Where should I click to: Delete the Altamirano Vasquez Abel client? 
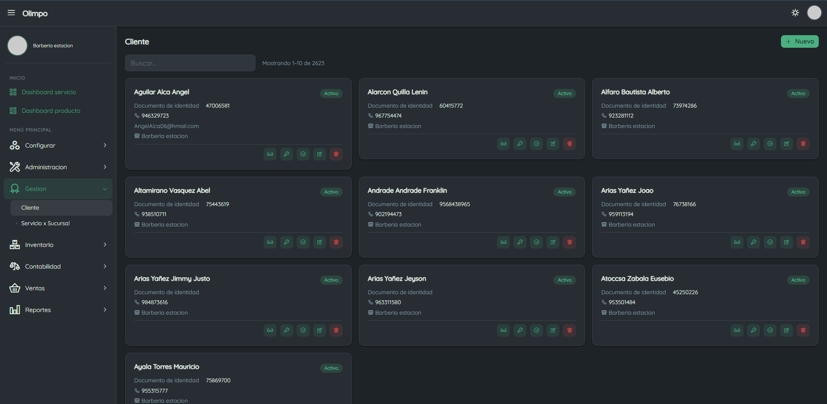(336, 242)
